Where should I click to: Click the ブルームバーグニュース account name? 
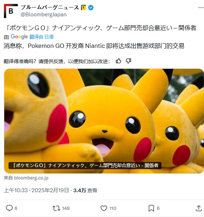(x=50, y=7)
